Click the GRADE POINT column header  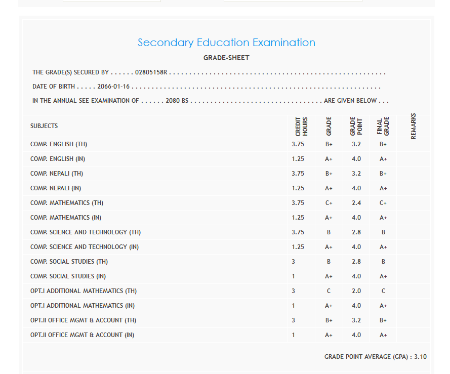(356, 126)
